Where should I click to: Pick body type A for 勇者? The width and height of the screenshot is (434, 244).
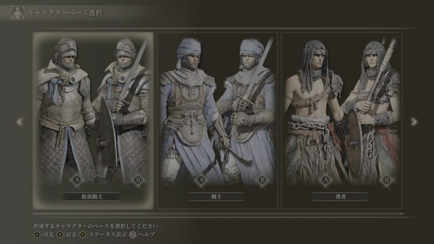[325, 180]
